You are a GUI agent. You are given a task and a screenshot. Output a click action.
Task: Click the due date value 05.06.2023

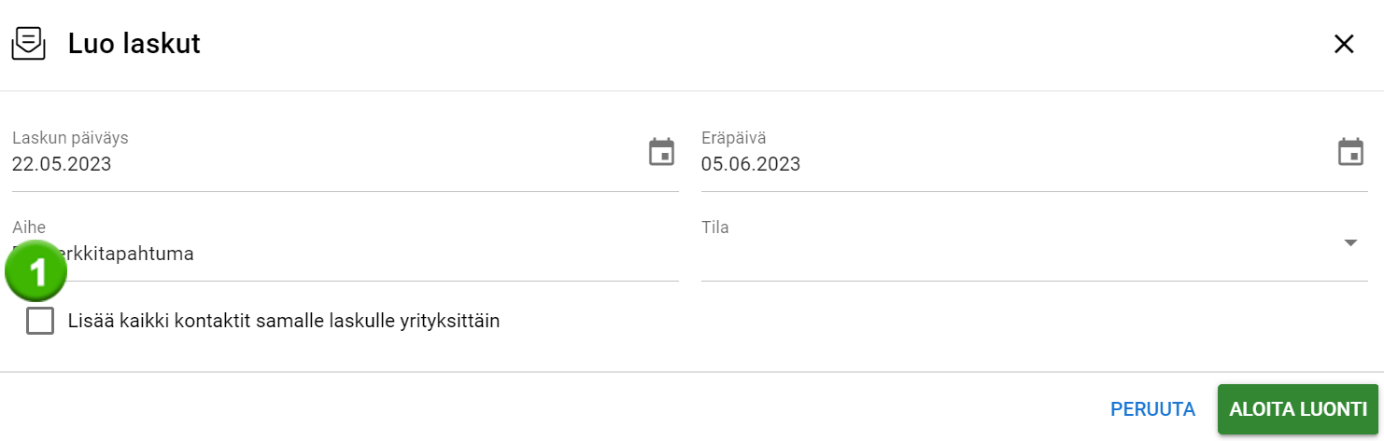[751, 164]
